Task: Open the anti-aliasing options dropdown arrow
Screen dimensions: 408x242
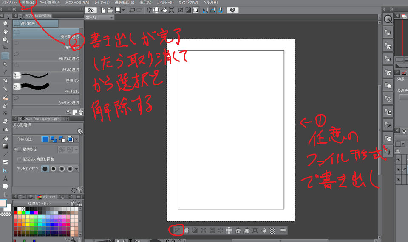Action: 76,169
